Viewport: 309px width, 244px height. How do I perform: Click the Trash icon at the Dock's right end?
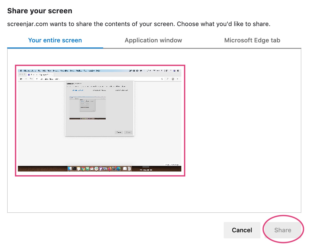pyautogui.click(x=129, y=169)
